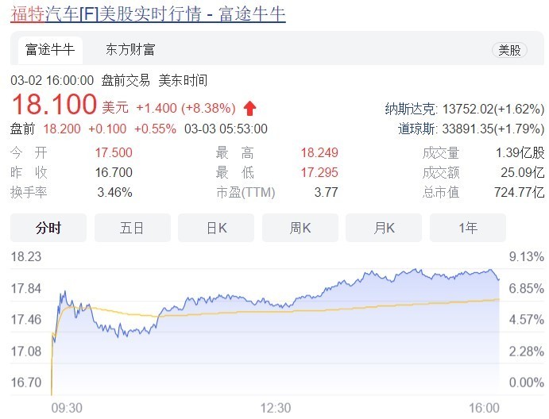The image size is (549, 419).
Task: Click the 总市值 value 724.77亿
Action: (x=519, y=192)
